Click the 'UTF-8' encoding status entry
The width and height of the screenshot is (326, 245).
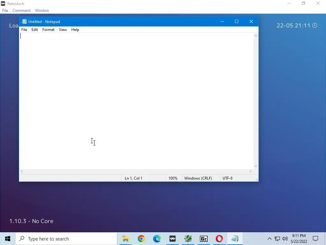(x=227, y=178)
